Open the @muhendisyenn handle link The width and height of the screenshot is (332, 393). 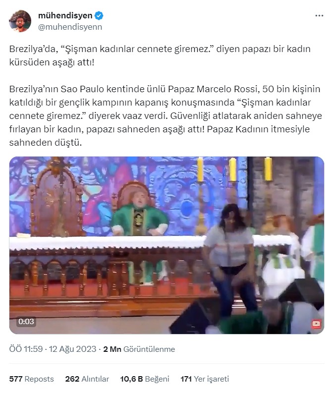point(70,27)
